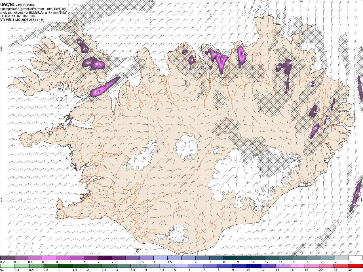Pick the 0.5 green swatch in the lower legend row
The image size is (363, 272).
click(36, 266)
